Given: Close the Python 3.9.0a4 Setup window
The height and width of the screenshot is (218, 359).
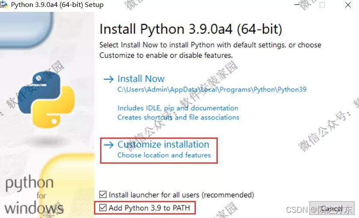Looking at the screenshot, I should (x=348, y=5).
